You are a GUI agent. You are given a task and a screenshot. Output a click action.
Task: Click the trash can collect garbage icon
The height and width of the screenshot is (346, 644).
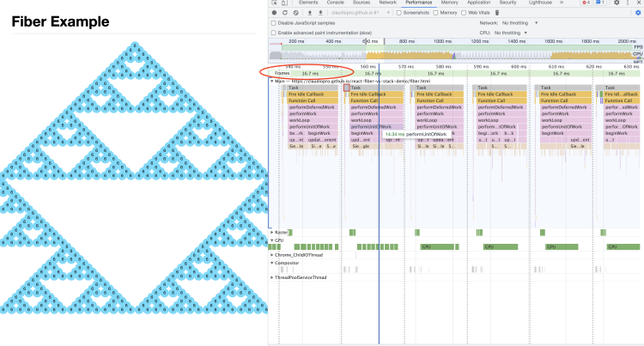click(497, 13)
